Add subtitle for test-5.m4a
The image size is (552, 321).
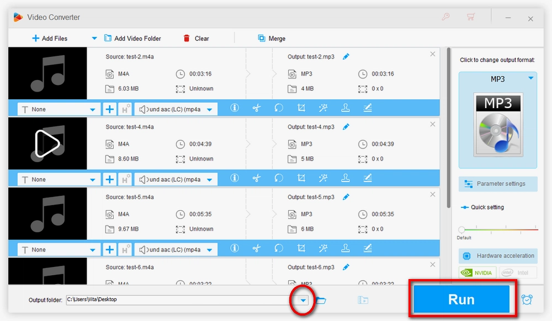[x=109, y=250]
